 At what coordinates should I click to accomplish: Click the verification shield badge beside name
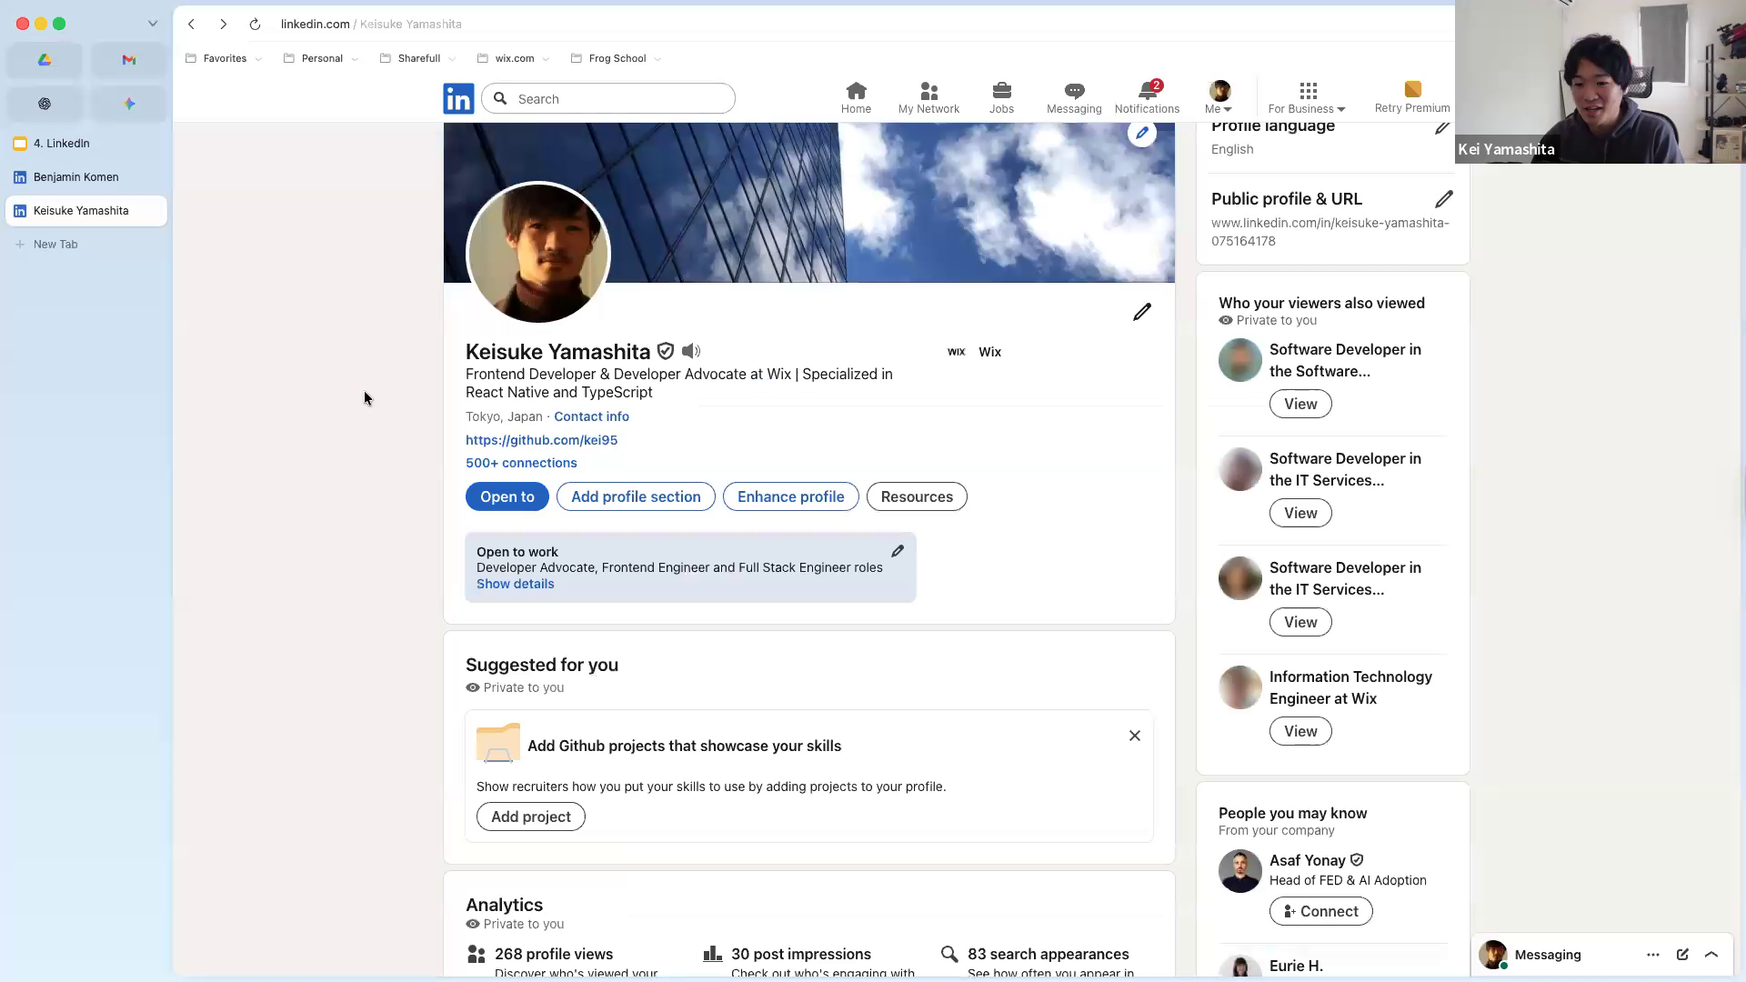click(x=666, y=351)
